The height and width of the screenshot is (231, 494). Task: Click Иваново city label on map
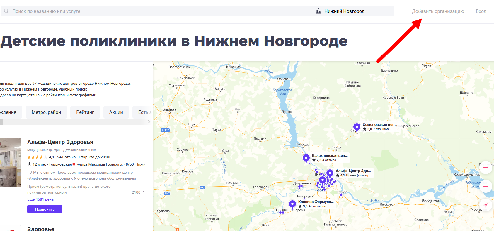pos(170,110)
